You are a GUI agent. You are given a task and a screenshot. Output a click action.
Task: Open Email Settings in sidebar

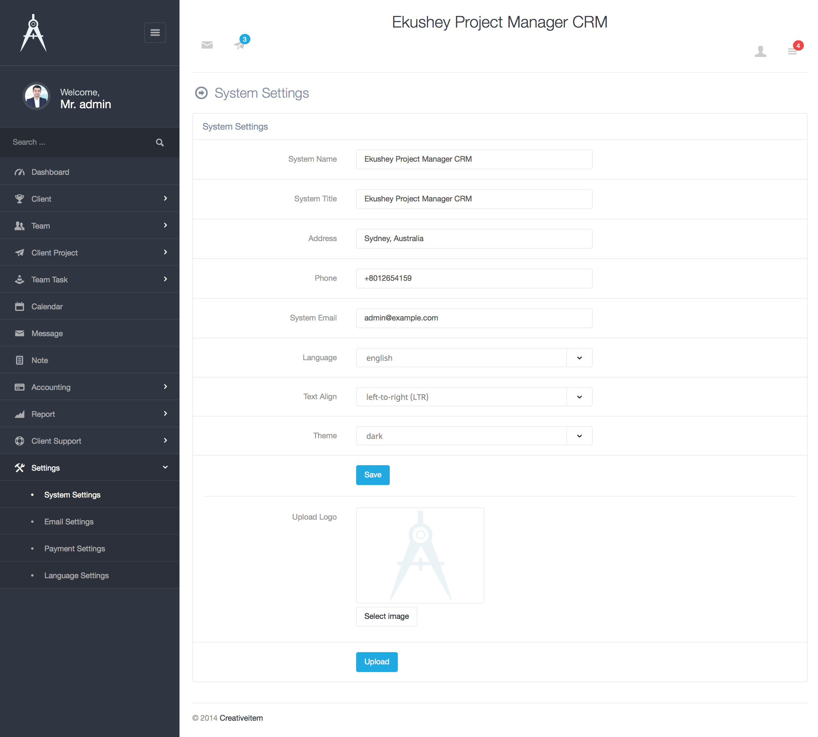click(69, 522)
